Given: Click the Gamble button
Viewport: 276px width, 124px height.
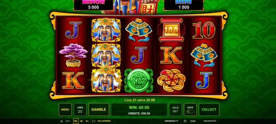Looking at the screenshot, I should 99,109.
